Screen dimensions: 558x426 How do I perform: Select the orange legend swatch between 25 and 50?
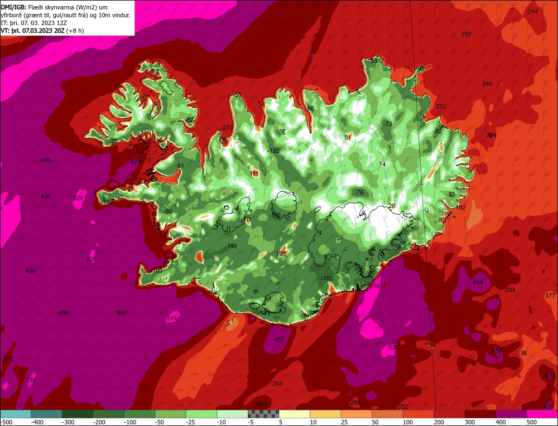(x=356, y=414)
